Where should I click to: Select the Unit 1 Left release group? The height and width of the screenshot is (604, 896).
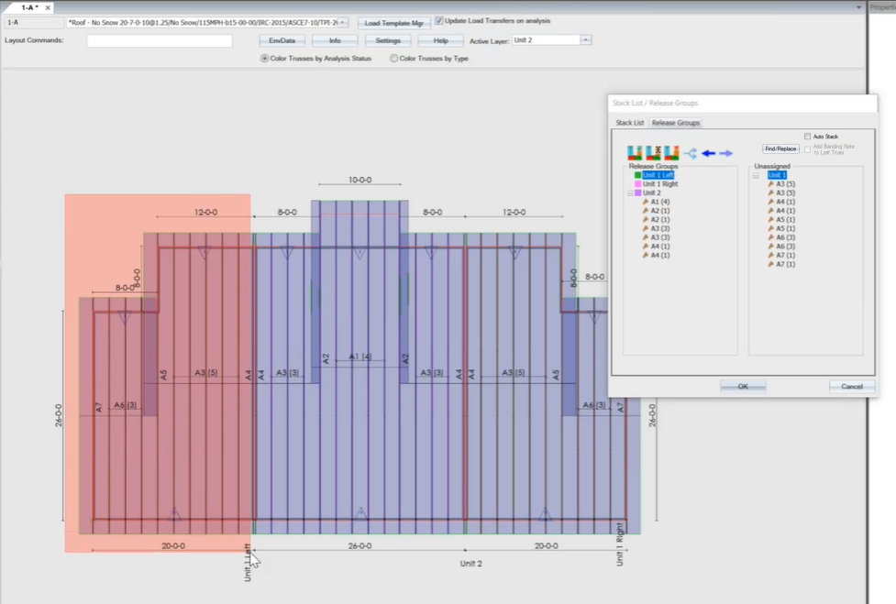pyautogui.click(x=658, y=175)
